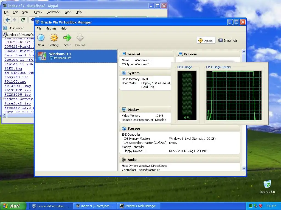Switch to Index of isos taskbar button

pyautogui.click(x=94, y=206)
